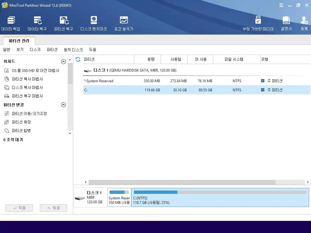Open the 데이타 백업 tool
Screen dimensions: 311x233
11,23
